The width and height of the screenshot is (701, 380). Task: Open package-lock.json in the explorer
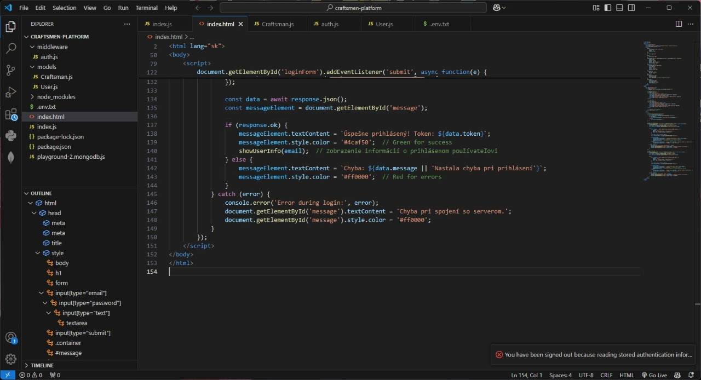79,136
